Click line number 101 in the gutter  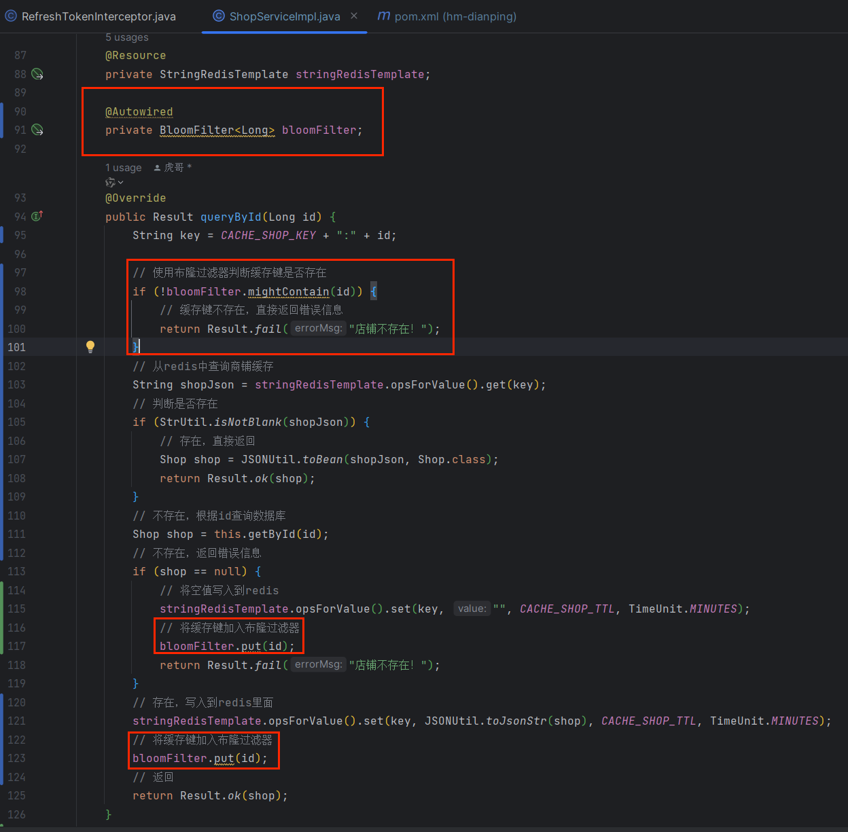tap(16, 347)
